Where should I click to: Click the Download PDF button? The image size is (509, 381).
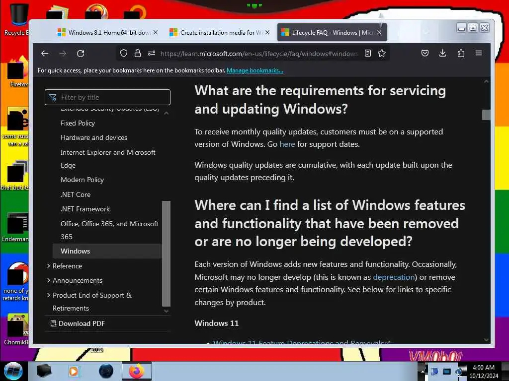click(x=78, y=323)
